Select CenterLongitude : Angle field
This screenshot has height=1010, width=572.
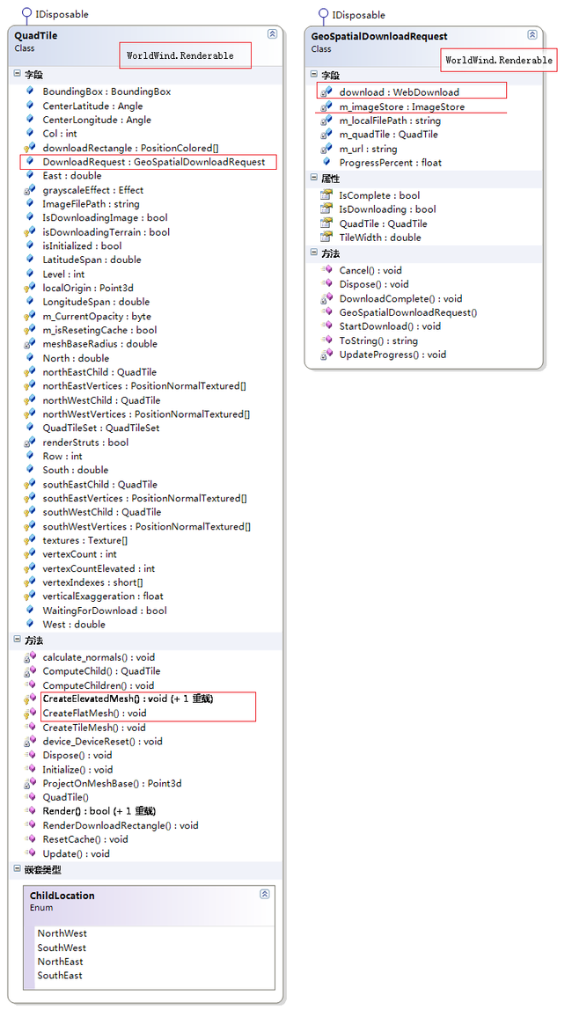point(97,120)
